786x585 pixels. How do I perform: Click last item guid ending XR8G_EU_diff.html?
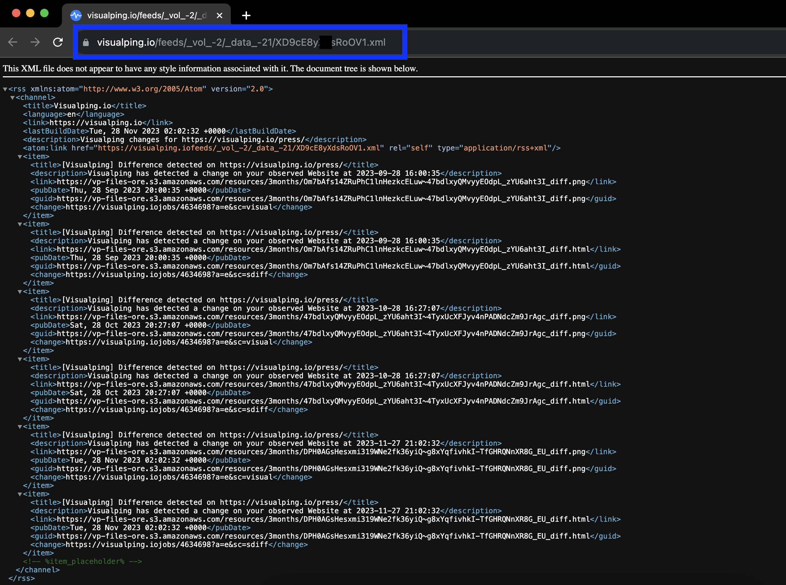[323, 536]
